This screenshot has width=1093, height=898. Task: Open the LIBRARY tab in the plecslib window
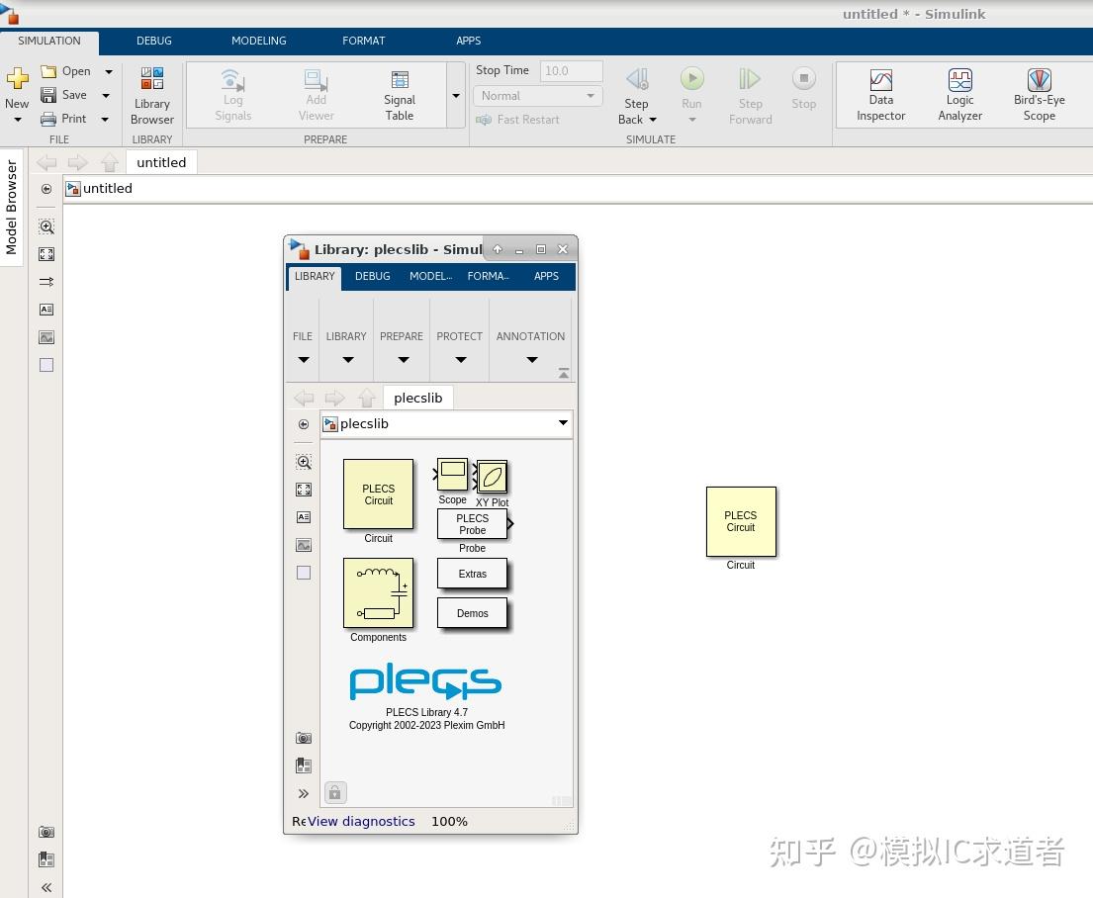coord(314,277)
